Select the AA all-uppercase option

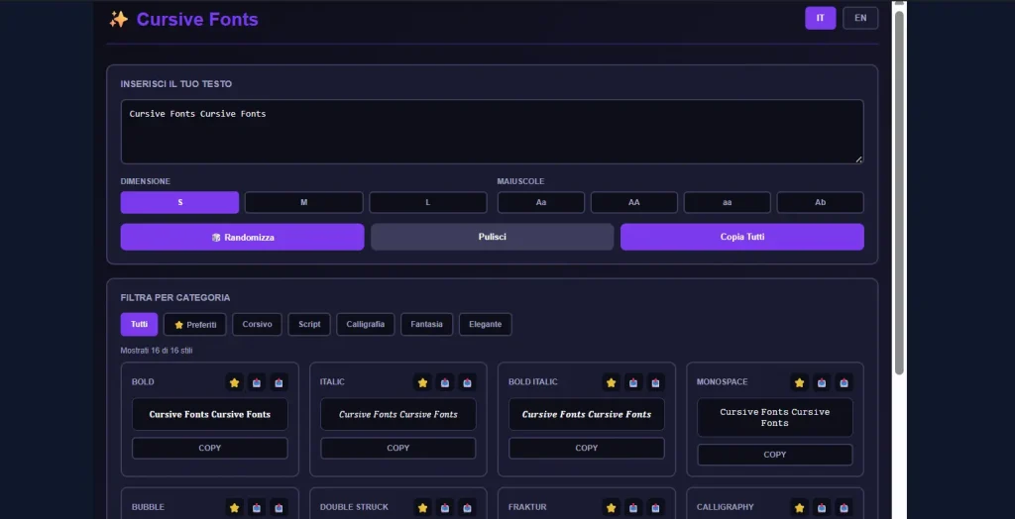click(x=633, y=203)
